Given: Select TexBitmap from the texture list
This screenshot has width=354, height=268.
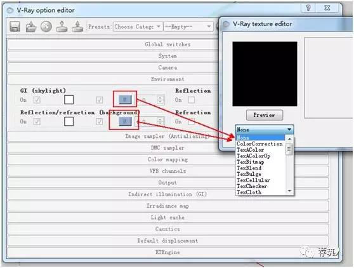Looking at the screenshot, I should [250, 162].
